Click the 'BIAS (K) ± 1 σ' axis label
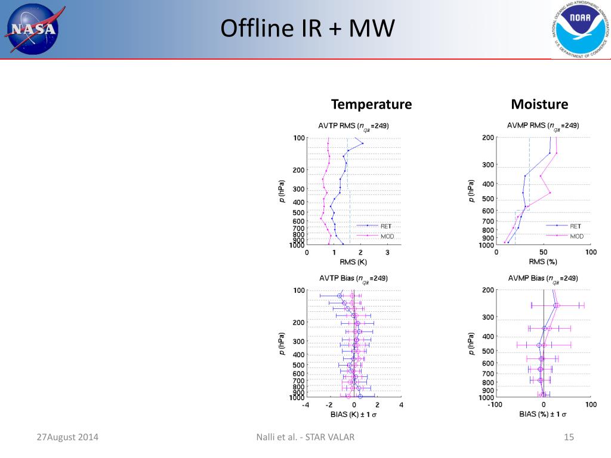The image size is (611, 458). 353,415
